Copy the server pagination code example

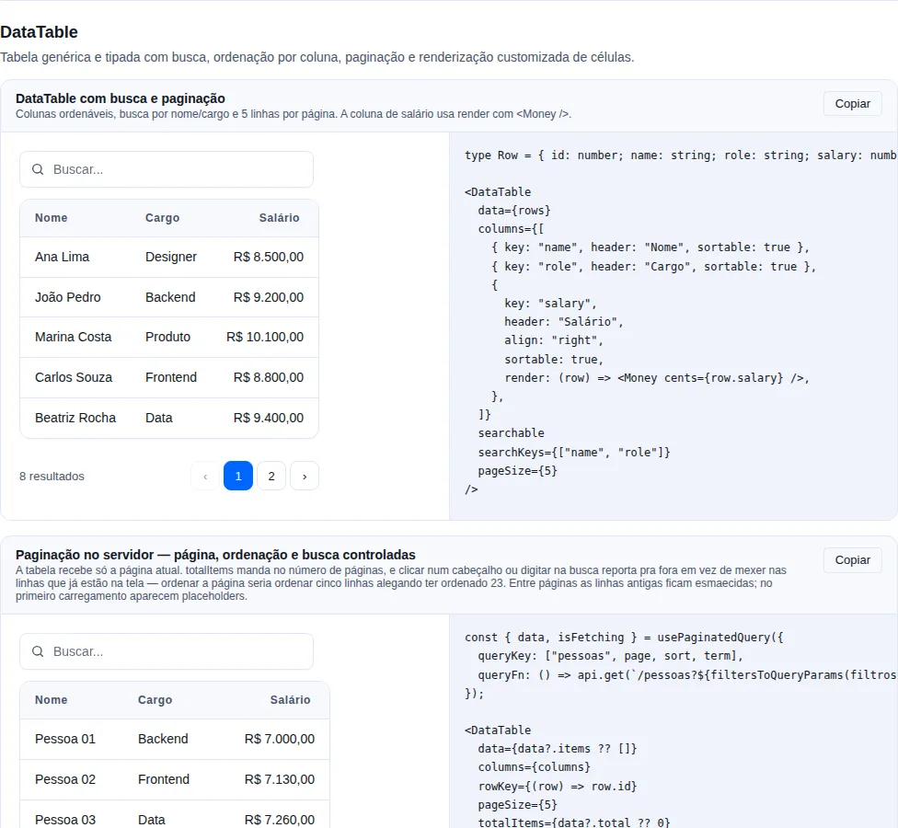pos(852,560)
